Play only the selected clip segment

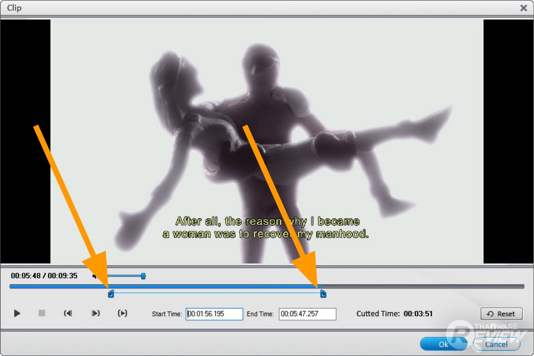[x=122, y=313]
